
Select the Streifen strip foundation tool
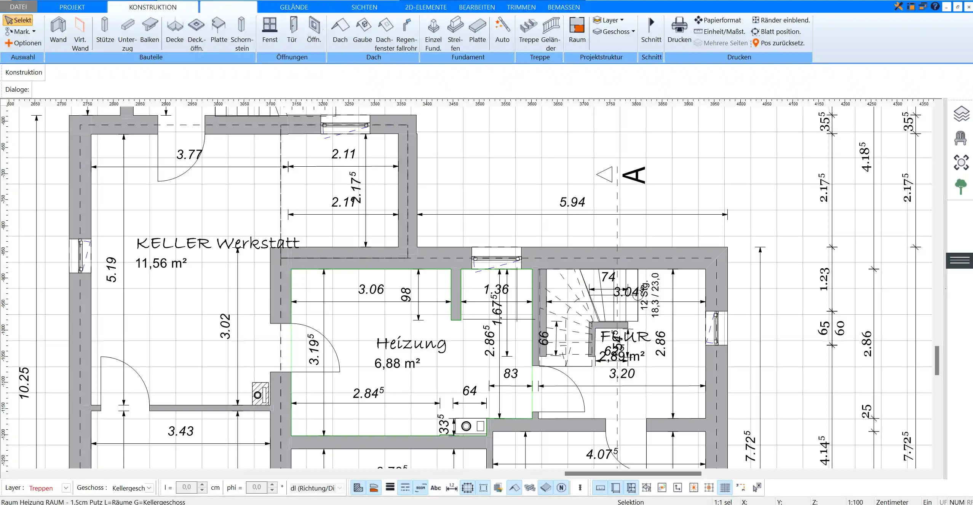pyautogui.click(x=455, y=33)
